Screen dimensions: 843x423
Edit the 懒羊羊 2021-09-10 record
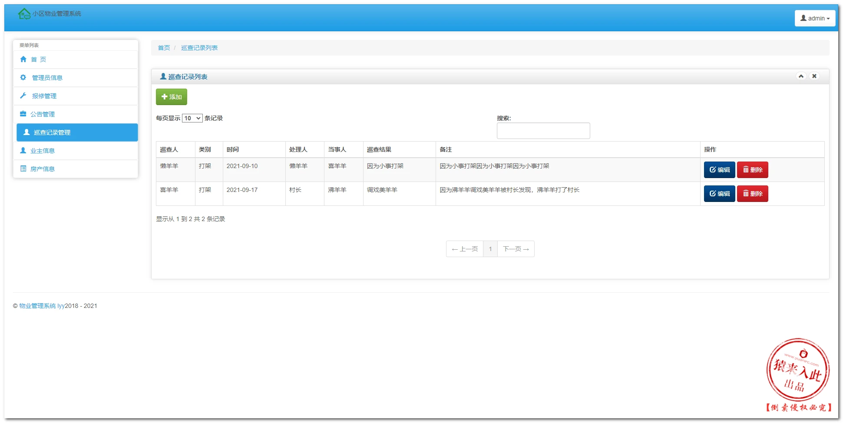pos(719,170)
